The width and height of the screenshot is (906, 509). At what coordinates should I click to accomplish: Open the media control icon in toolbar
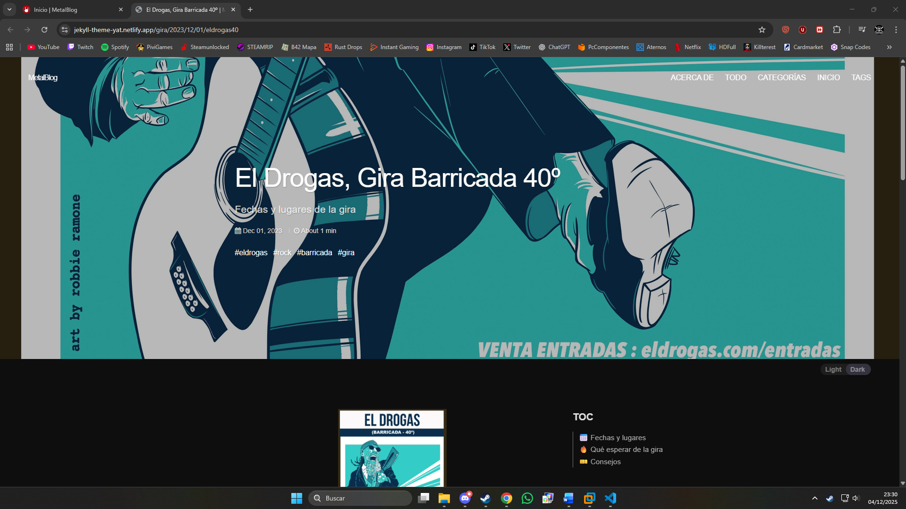pos(862,30)
